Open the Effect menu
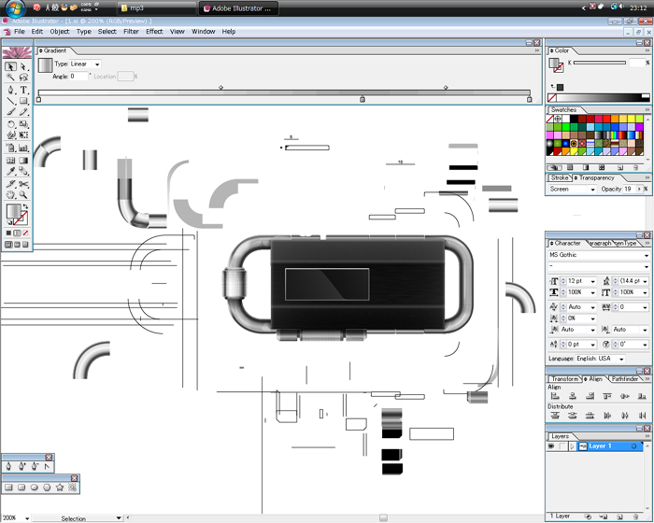 (154, 32)
